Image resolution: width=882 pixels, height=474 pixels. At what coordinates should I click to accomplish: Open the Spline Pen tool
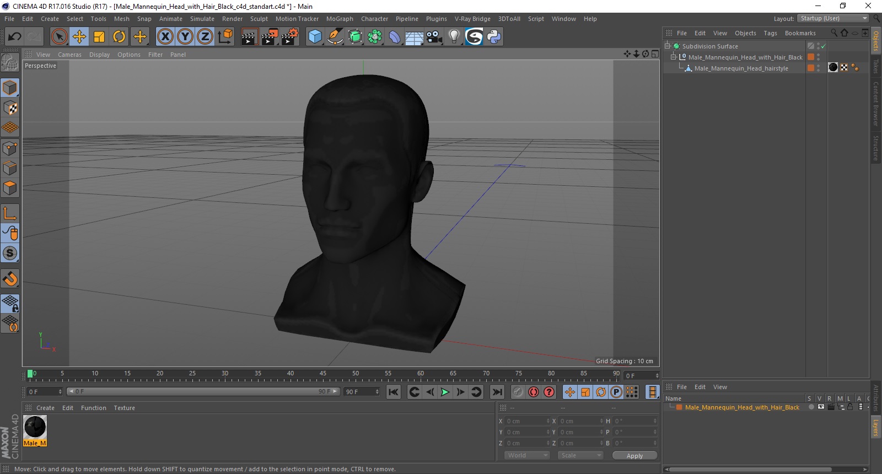335,37
